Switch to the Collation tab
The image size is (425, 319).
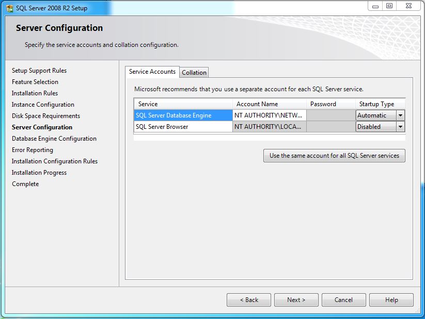pyautogui.click(x=194, y=72)
